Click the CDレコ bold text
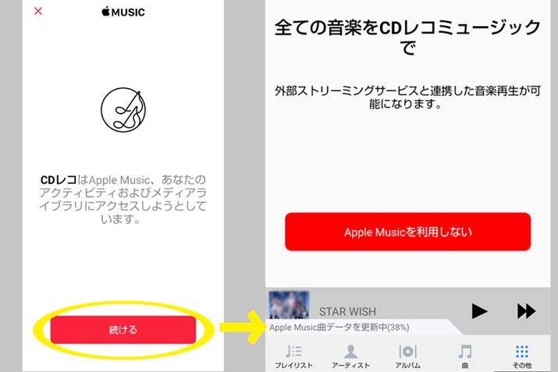558x372 pixels. point(59,180)
